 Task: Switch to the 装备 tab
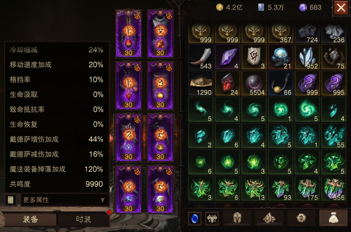(30, 219)
